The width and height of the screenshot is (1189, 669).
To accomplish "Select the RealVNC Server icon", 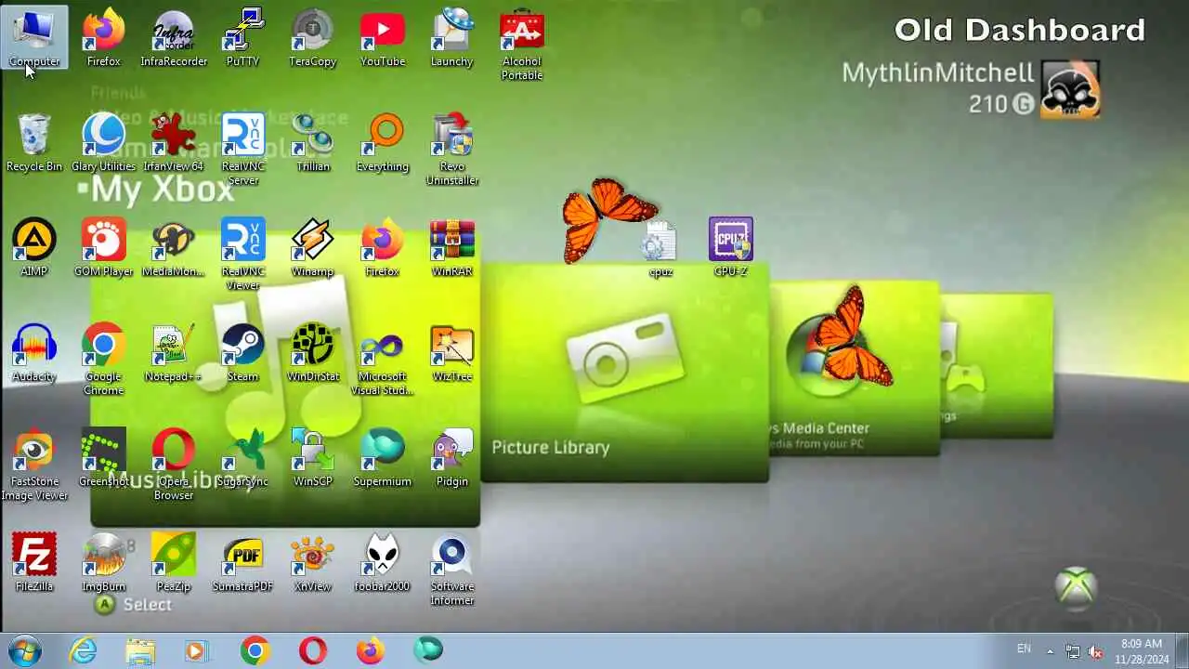I will click(x=243, y=150).
